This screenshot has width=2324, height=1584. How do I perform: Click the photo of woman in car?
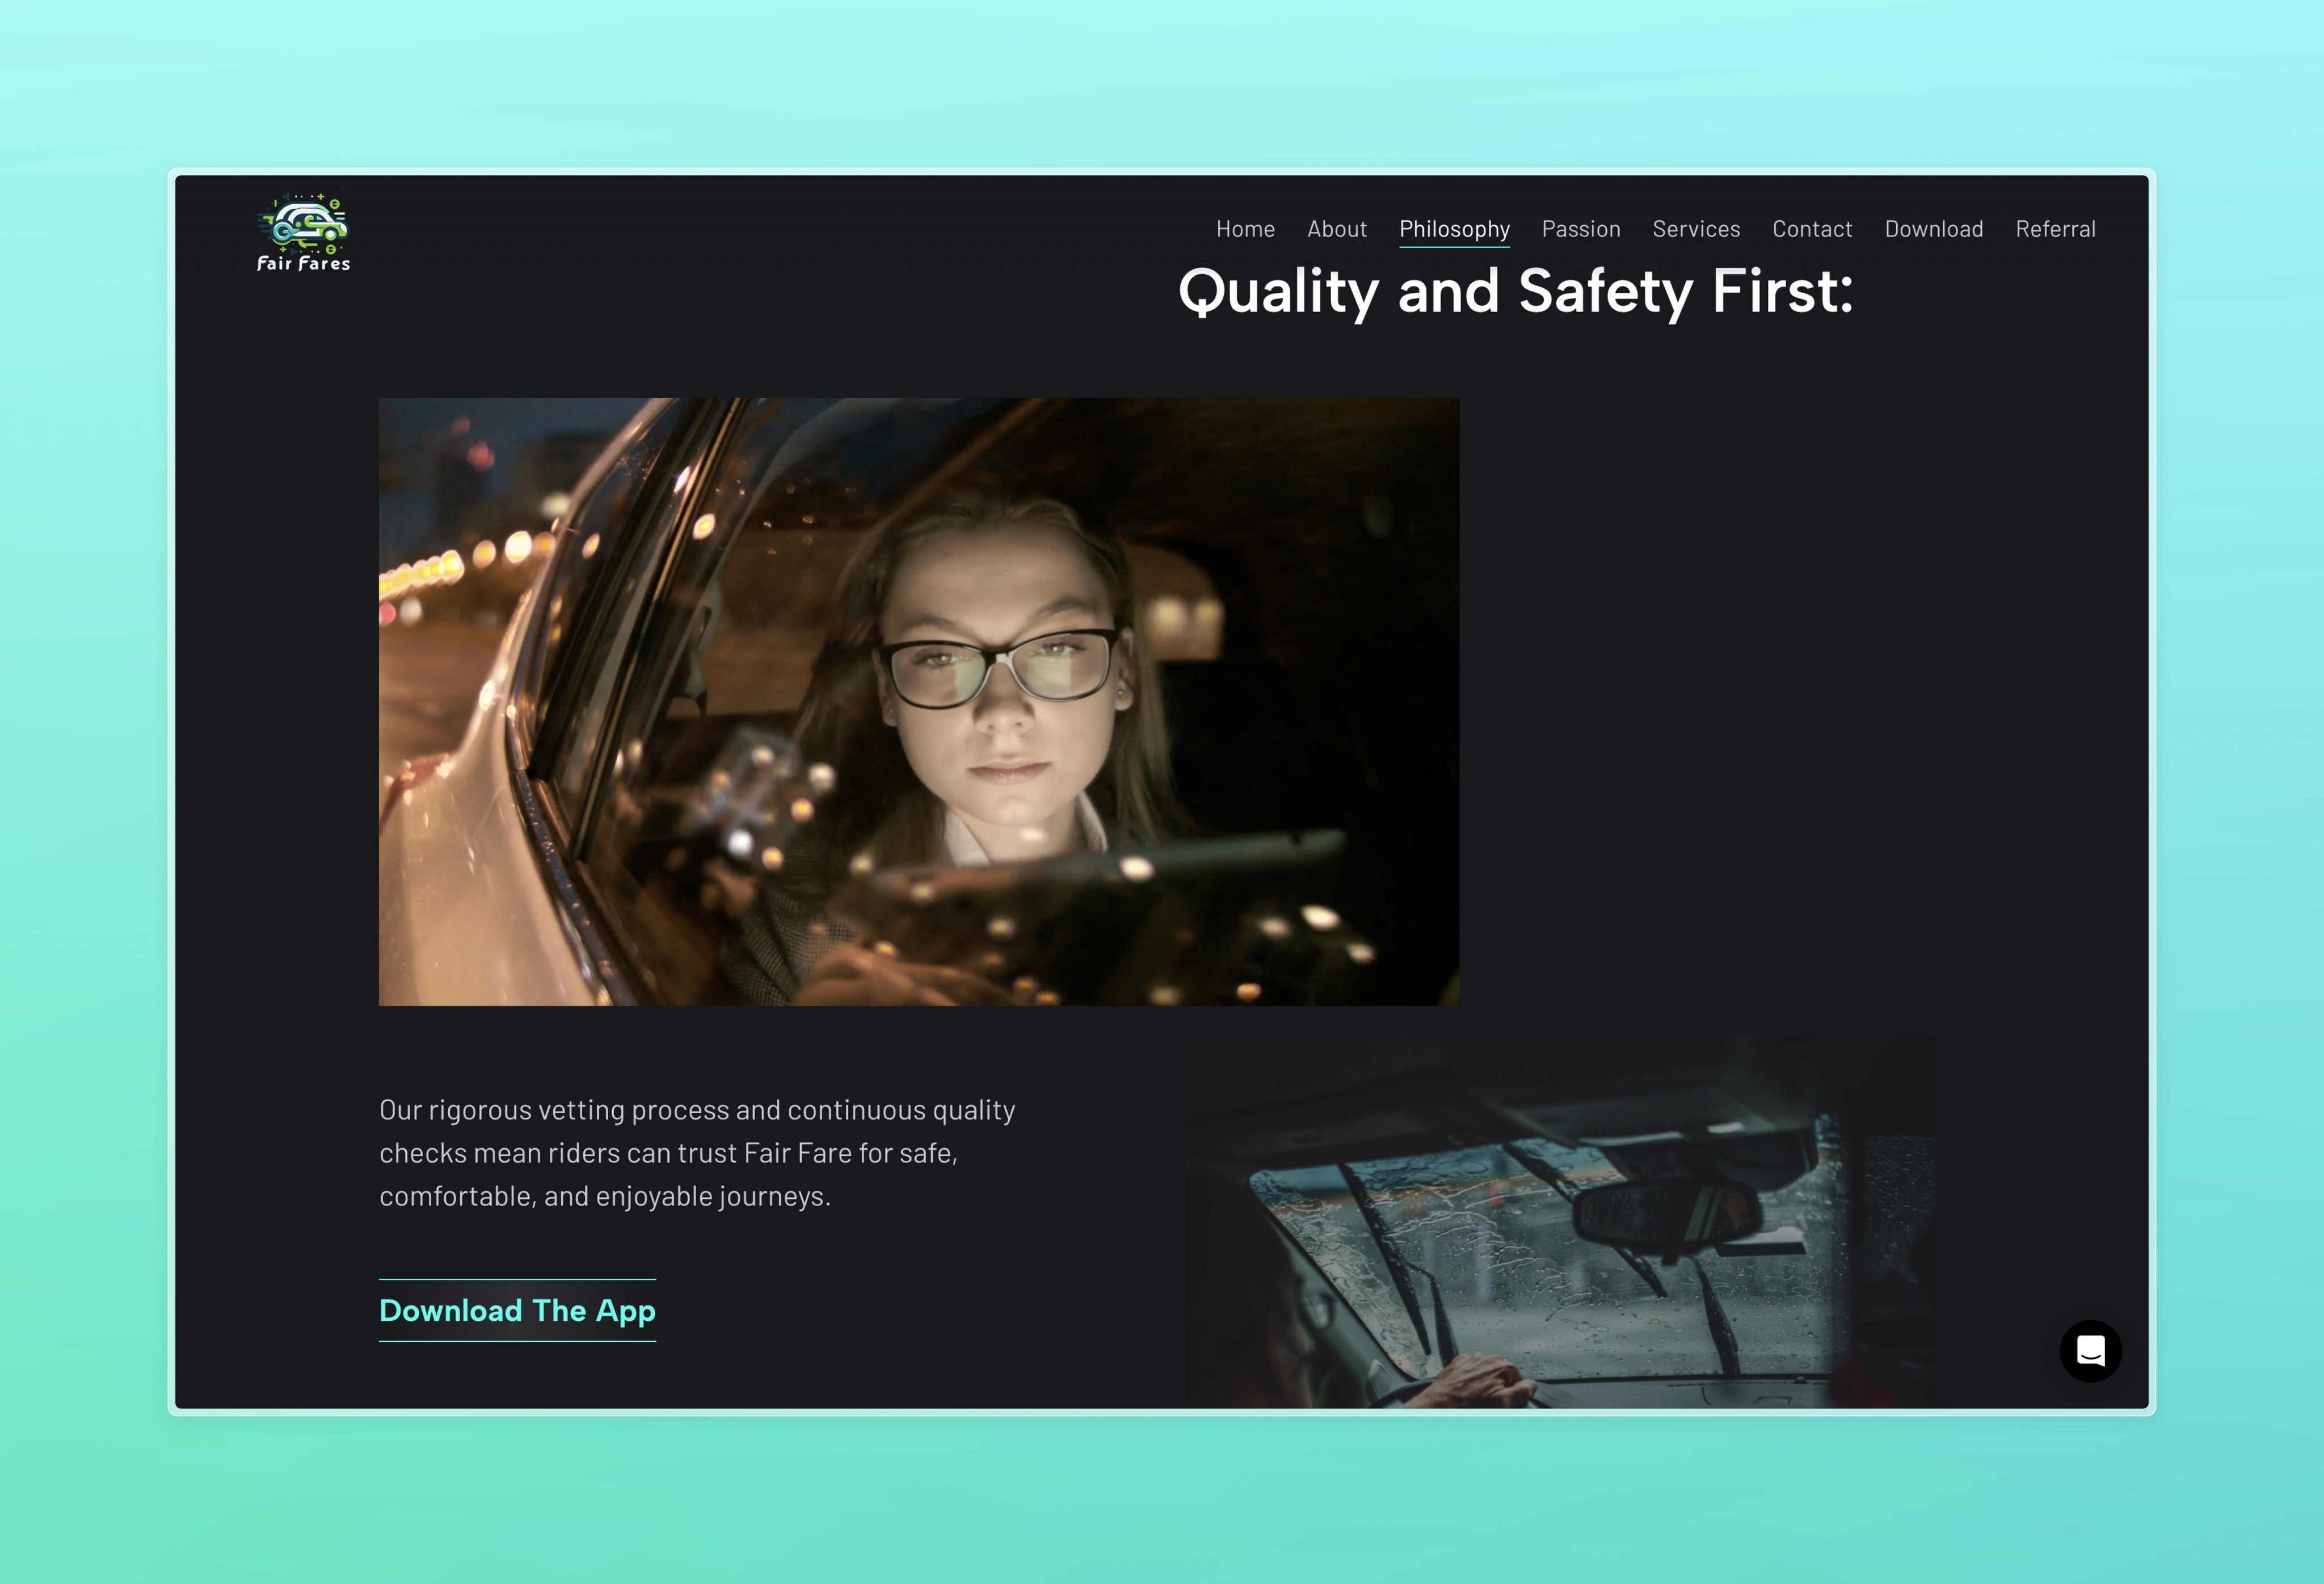(x=918, y=701)
